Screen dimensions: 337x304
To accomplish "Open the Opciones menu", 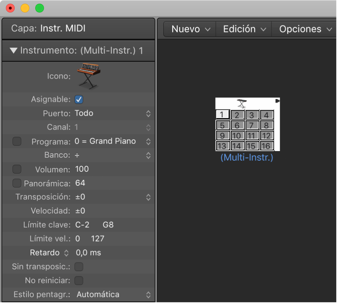I will 305,29.
